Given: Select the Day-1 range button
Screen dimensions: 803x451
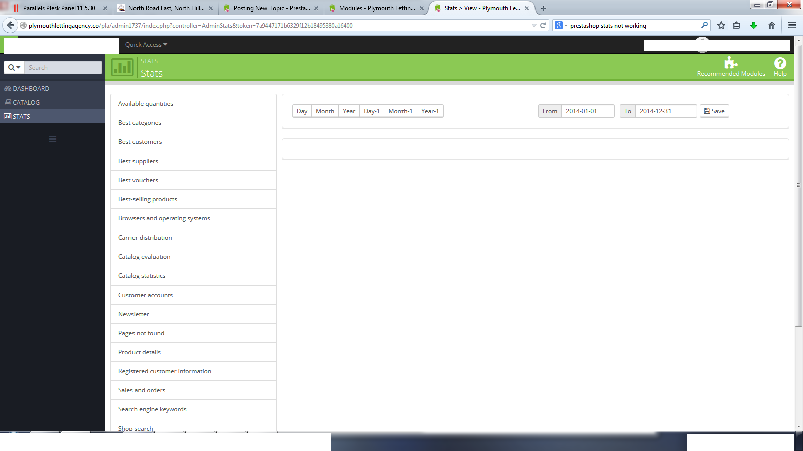Looking at the screenshot, I should tap(372, 111).
